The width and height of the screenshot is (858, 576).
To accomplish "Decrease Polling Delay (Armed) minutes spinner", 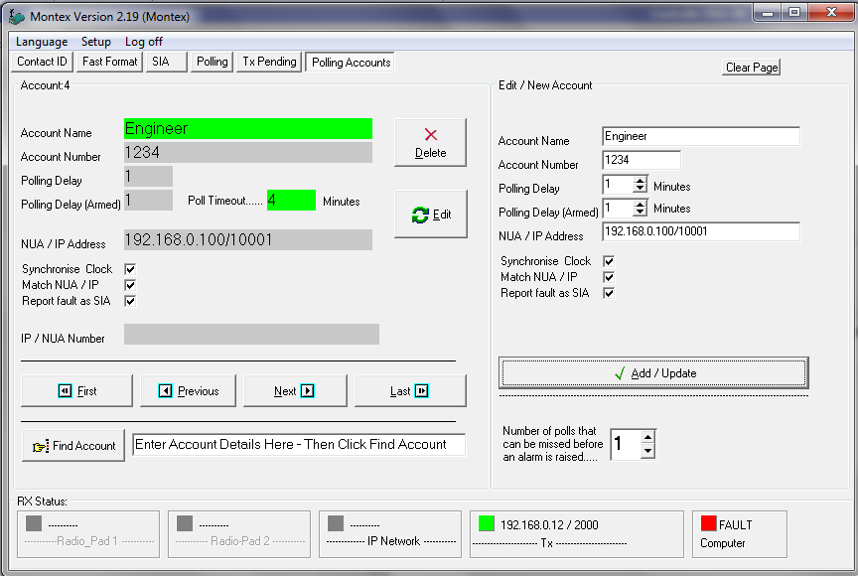I will coord(640,214).
